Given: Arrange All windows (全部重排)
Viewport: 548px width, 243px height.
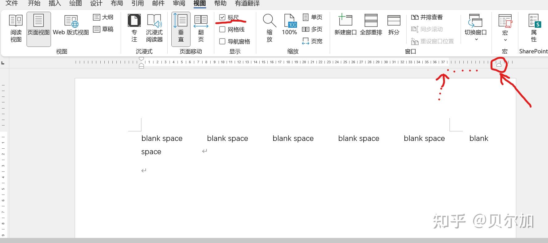Looking at the screenshot, I should click(x=371, y=25).
